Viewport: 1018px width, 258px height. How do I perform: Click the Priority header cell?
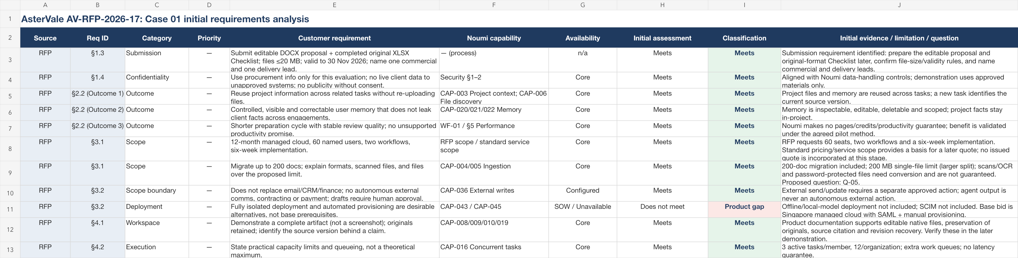coord(209,38)
